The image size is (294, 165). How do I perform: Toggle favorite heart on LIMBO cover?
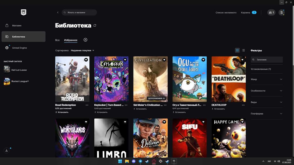(125, 122)
